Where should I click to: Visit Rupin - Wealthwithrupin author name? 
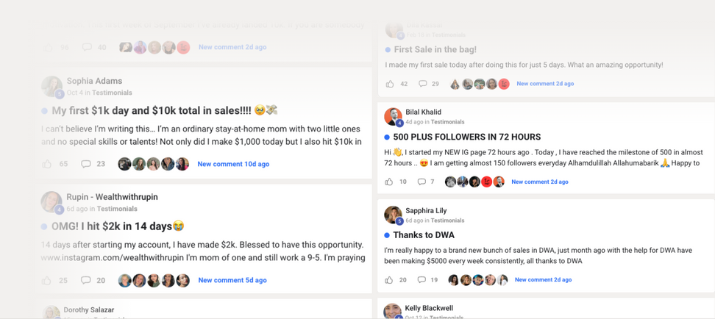(x=112, y=197)
